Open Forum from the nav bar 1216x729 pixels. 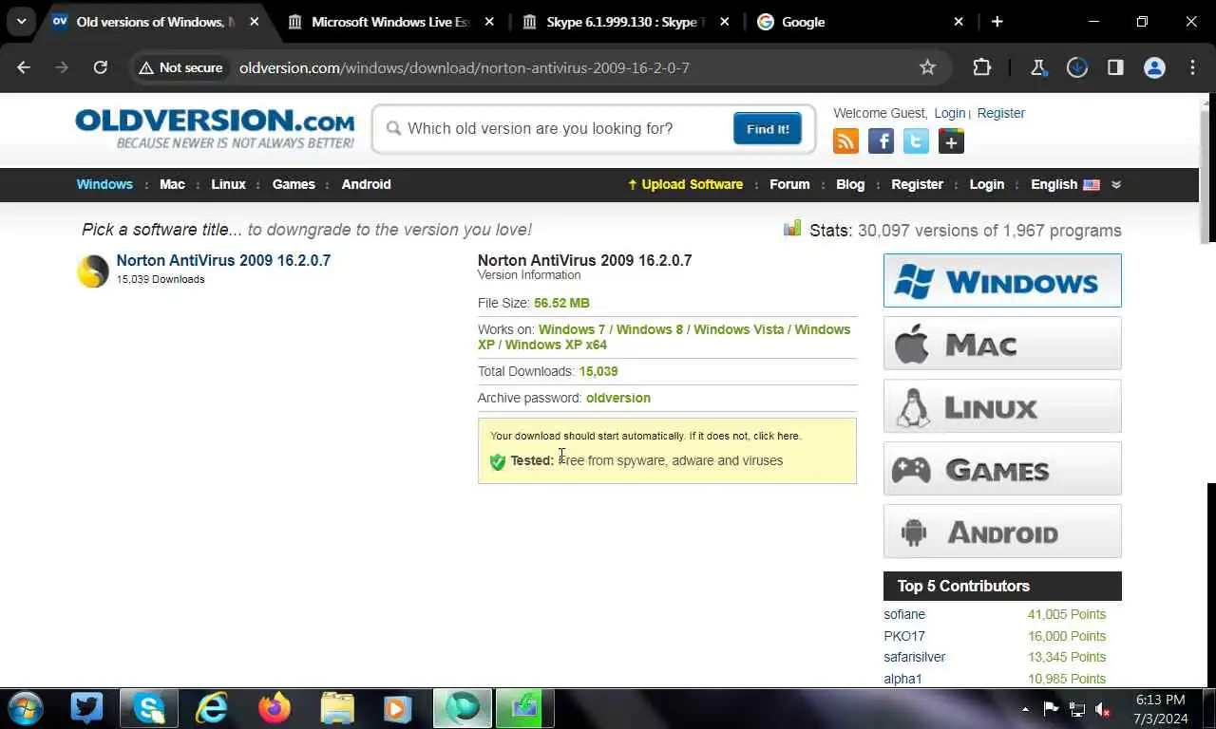(789, 184)
